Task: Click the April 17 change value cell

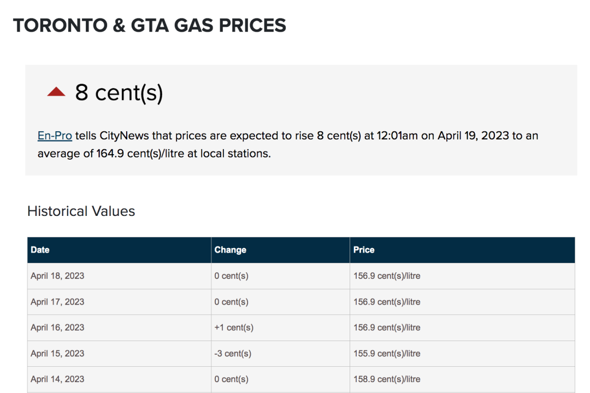Action: tap(280, 302)
